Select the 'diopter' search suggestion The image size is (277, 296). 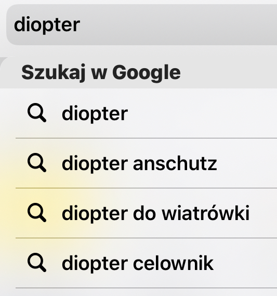[x=146, y=113]
